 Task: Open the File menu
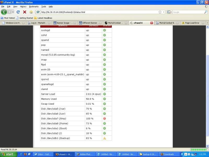click(3, 7)
